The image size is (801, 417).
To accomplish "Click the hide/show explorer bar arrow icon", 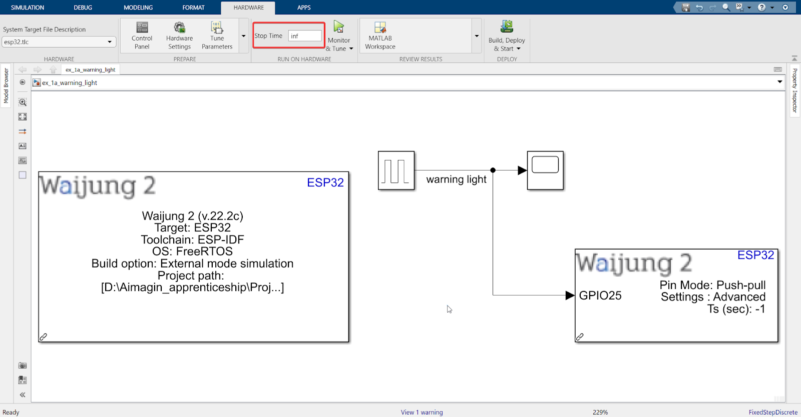I will (23, 82).
